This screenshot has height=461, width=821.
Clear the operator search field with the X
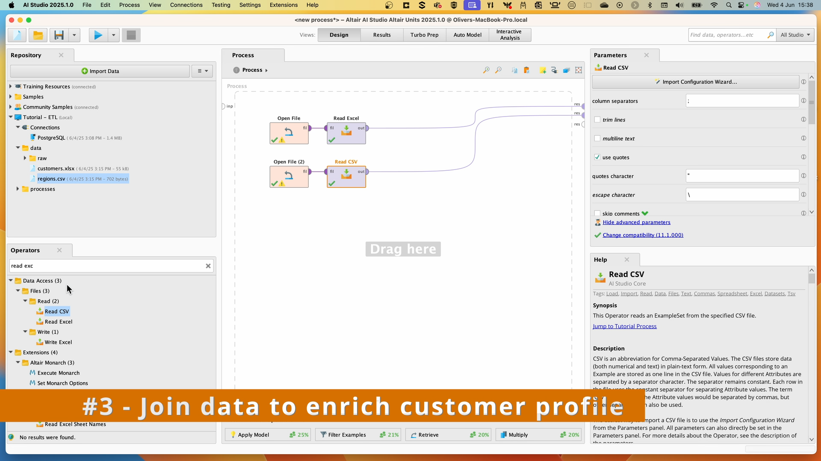click(208, 266)
